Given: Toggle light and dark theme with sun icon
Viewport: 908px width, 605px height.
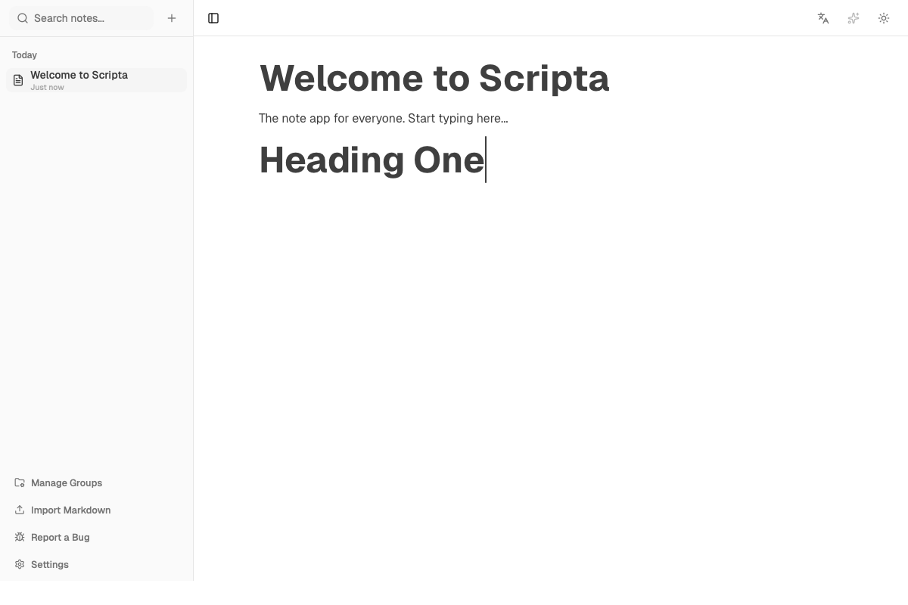Looking at the screenshot, I should pos(884,18).
